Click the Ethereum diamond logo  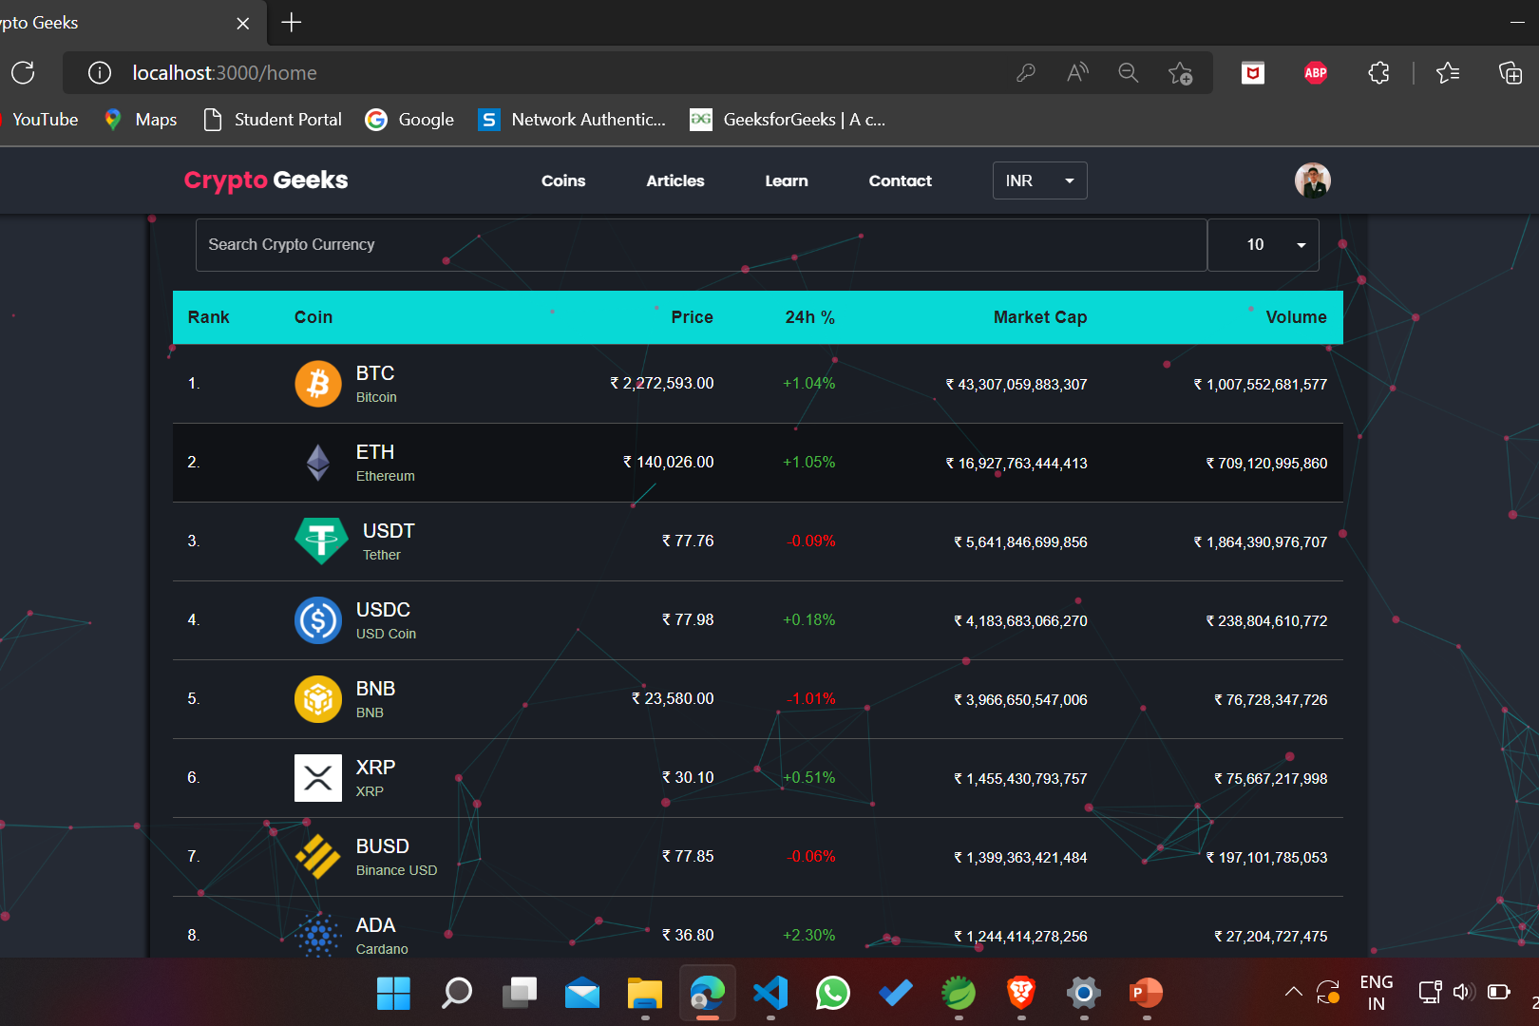coord(318,463)
